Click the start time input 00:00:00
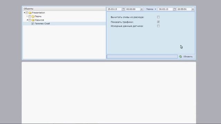Screen dimensions: 221x124 tap(133, 9)
